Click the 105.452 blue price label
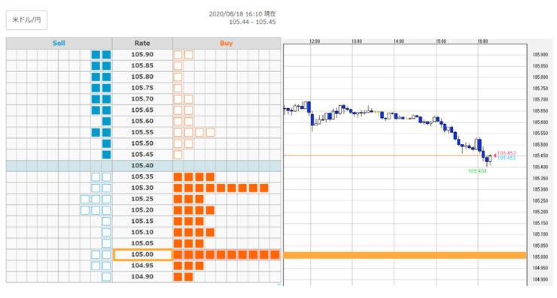This screenshot has height=298, width=557. tap(507, 158)
